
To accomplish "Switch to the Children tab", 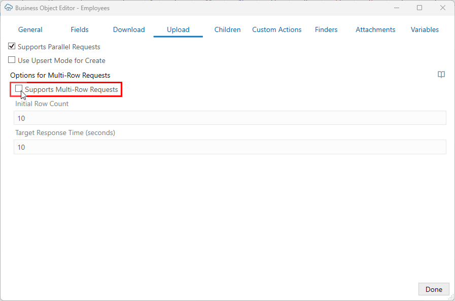I will pyautogui.click(x=227, y=29).
